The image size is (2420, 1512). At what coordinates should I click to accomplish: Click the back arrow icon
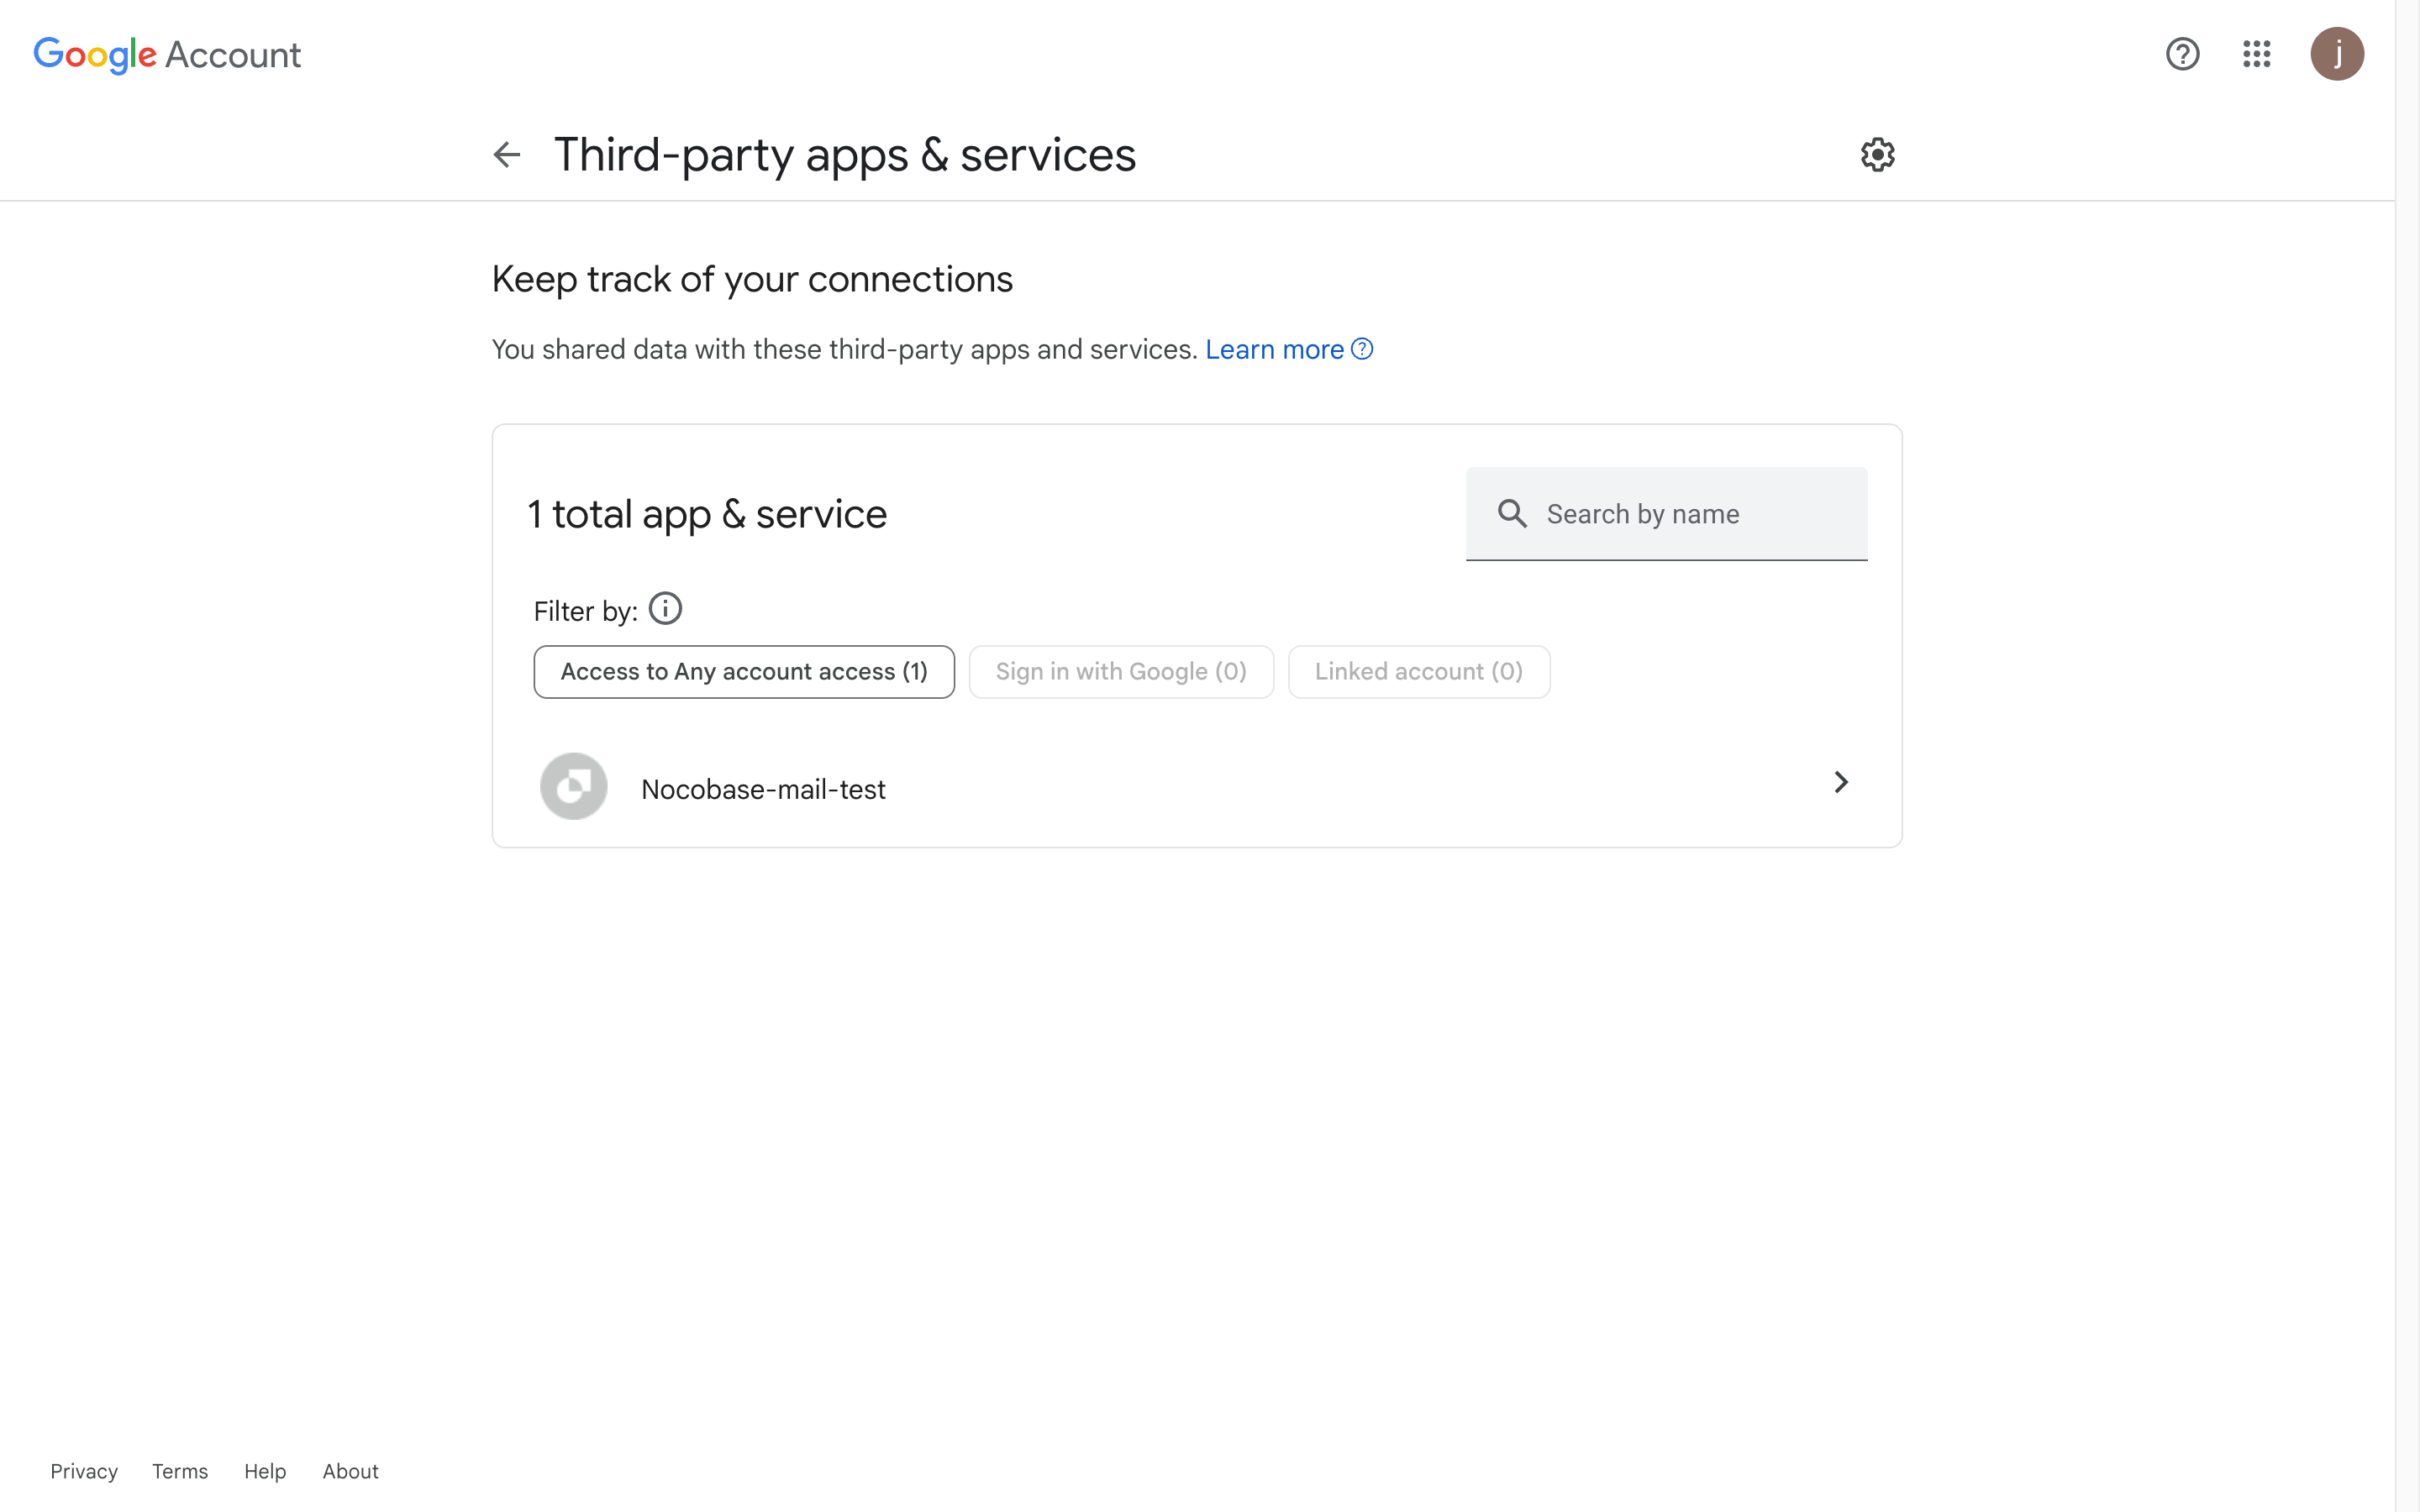pos(507,155)
